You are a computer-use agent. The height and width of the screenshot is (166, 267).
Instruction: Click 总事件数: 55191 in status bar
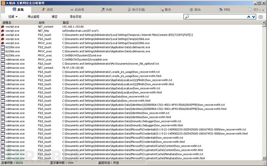click(x=12, y=163)
